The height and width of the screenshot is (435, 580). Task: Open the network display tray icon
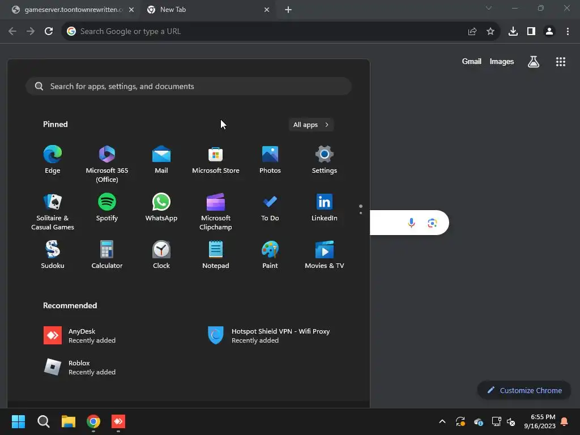pyautogui.click(x=496, y=421)
